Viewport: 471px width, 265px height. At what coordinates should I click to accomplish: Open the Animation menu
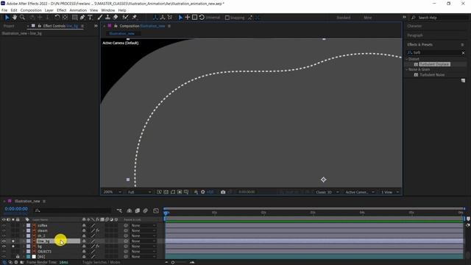(78, 10)
